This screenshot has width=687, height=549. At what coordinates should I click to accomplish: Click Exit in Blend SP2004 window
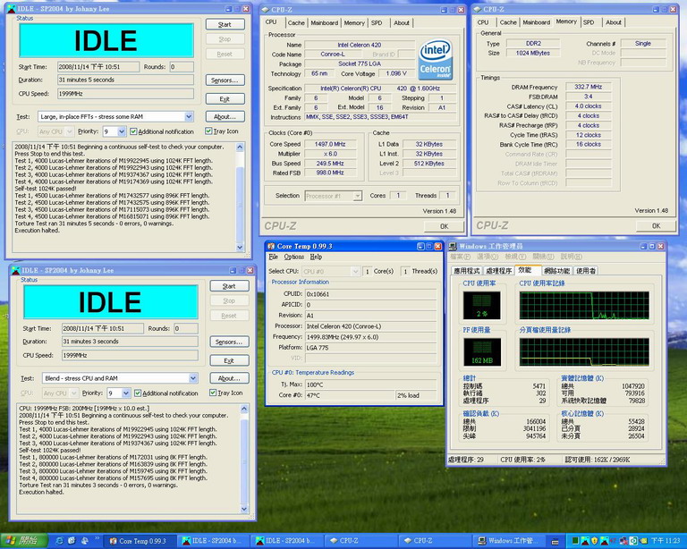[x=229, y=360]
